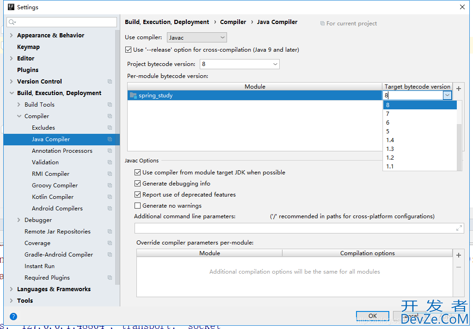Click project-level icon next to Kotlin Compiler
This screenshot has width=473, height=329.
(110, 197)
